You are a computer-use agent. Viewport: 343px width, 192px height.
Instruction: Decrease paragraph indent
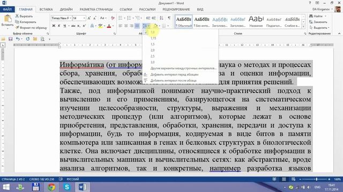click(x=148, y=18)
